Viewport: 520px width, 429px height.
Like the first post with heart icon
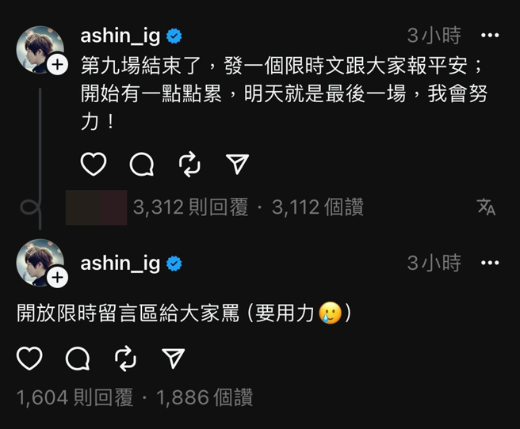(94, 164)
